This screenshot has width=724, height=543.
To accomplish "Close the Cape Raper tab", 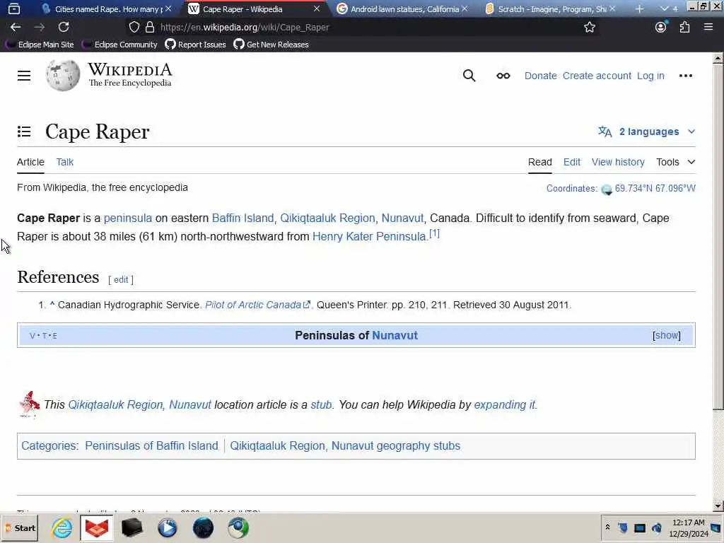I will click(x=317, y=8).
